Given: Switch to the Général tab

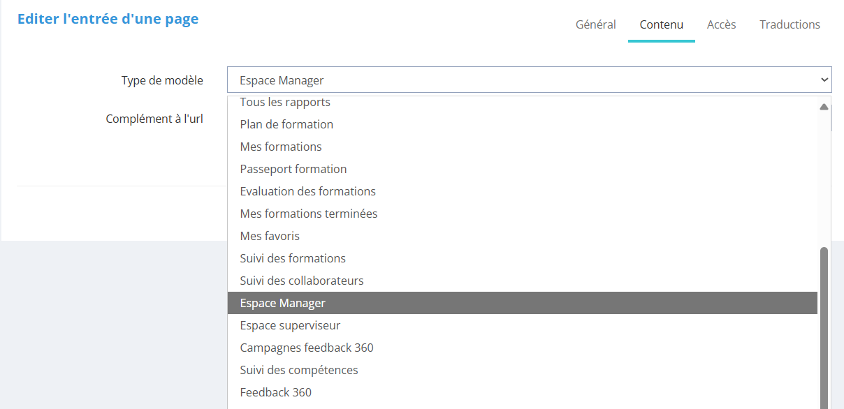Looking at the screenshot, I should point(595,24).
